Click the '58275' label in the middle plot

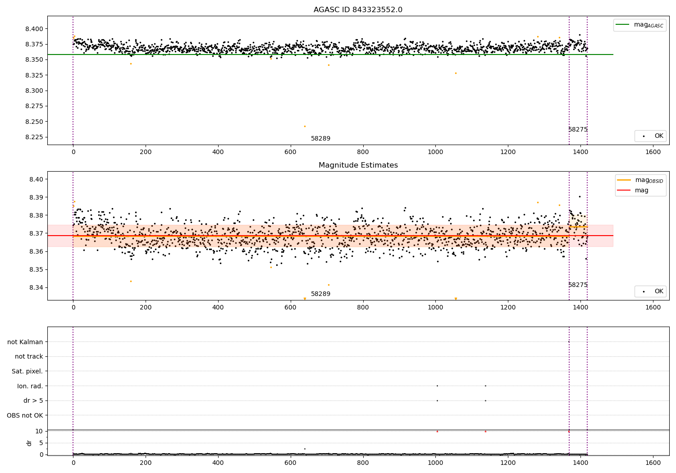pos(578,285)
